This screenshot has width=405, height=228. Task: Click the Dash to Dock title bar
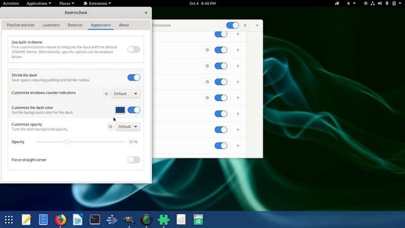point(76,13)
